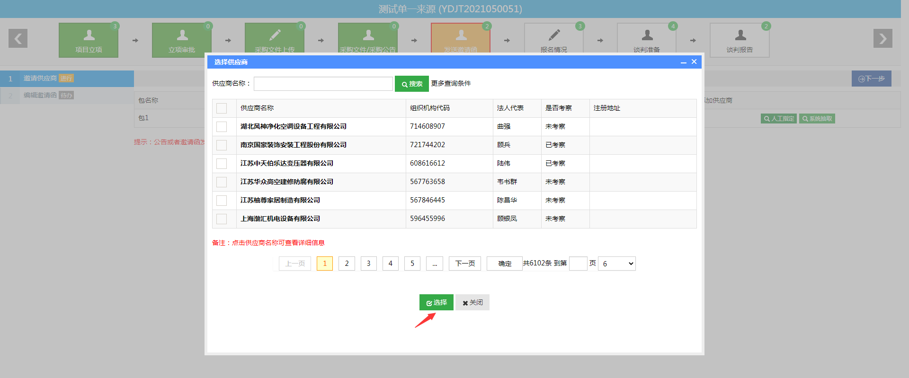Go to page 3 of results
Image resolution: width=909 pixels, height=378 pixels.
pos(369,264)
